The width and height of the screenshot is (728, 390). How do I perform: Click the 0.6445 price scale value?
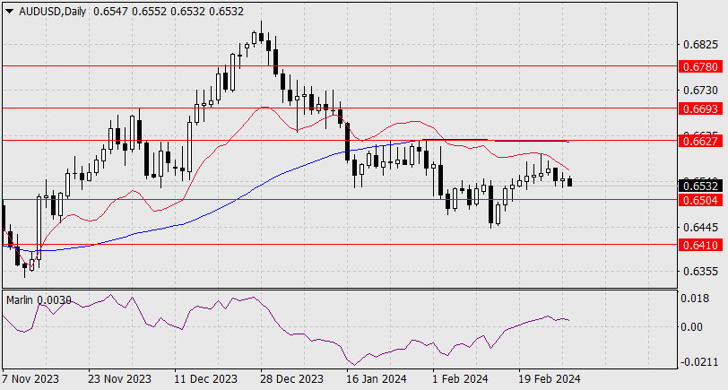700,227
